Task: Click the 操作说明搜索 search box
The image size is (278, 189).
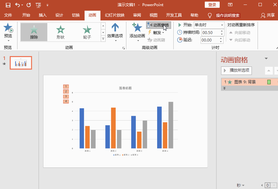Action: pyautogui.click(x=228, y=16)
